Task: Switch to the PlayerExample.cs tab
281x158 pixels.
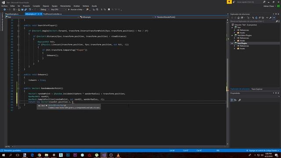Action: tap(12, 14)
